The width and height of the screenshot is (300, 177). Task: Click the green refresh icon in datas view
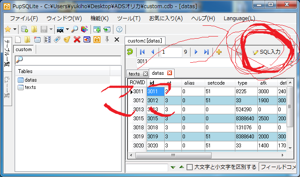pos(130,52)
